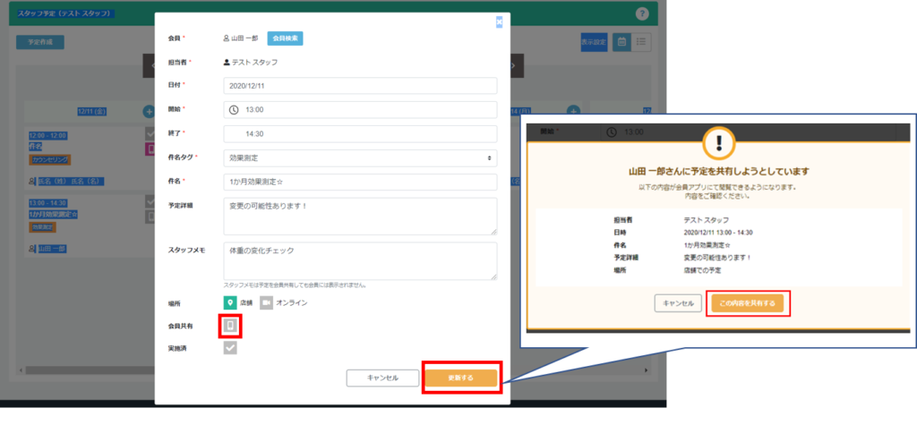Select the 店舗 location pin icon

230,302
